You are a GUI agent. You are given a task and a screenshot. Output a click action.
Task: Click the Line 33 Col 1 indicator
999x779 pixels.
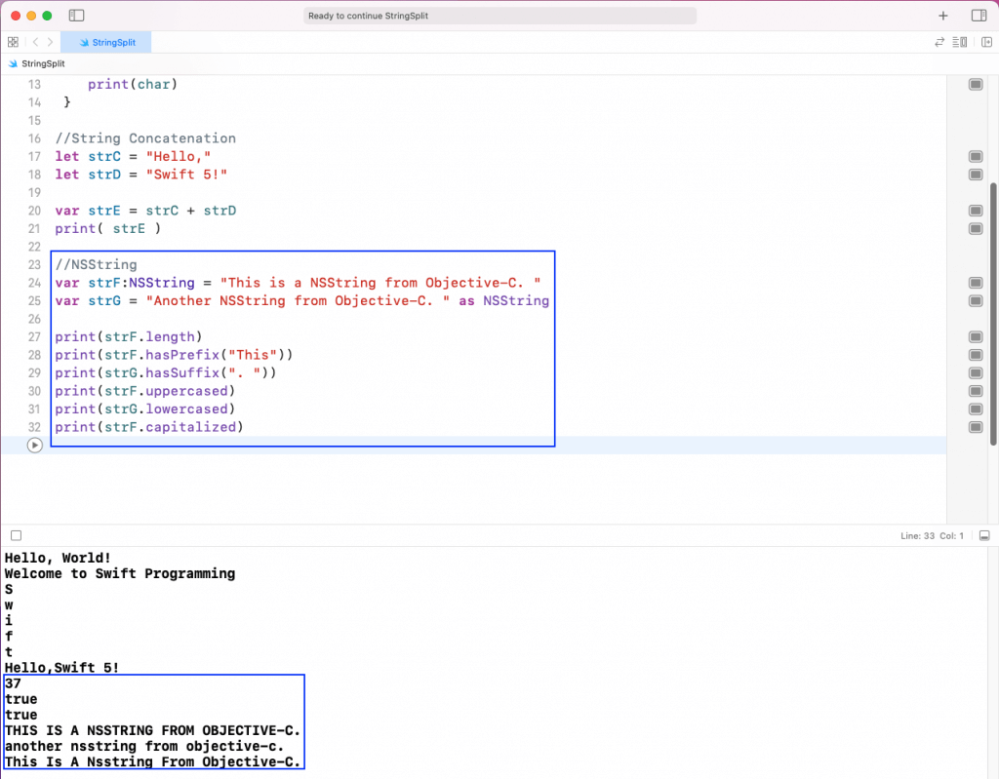pyautogui.click(x=932, y=535)
